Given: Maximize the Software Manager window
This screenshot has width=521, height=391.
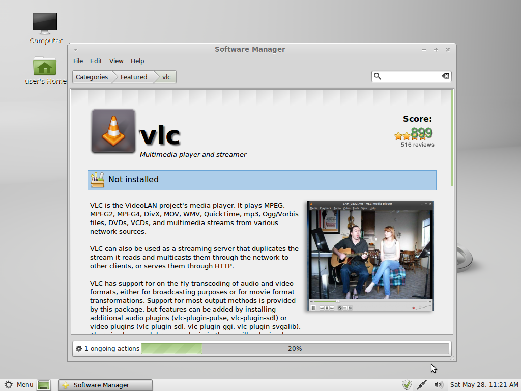Looking at the screenshot, I should (436, 50).
